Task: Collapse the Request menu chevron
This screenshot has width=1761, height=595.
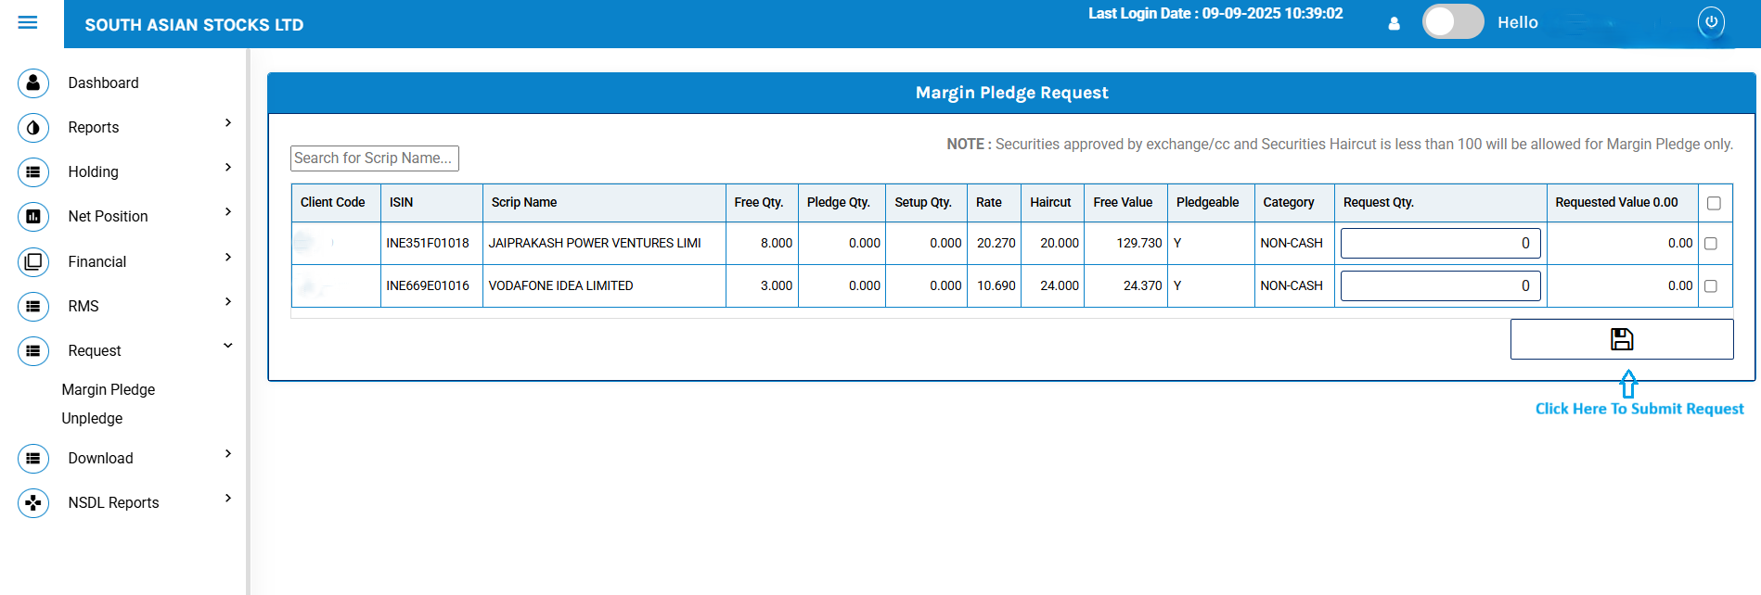Action: pos(228,346)
